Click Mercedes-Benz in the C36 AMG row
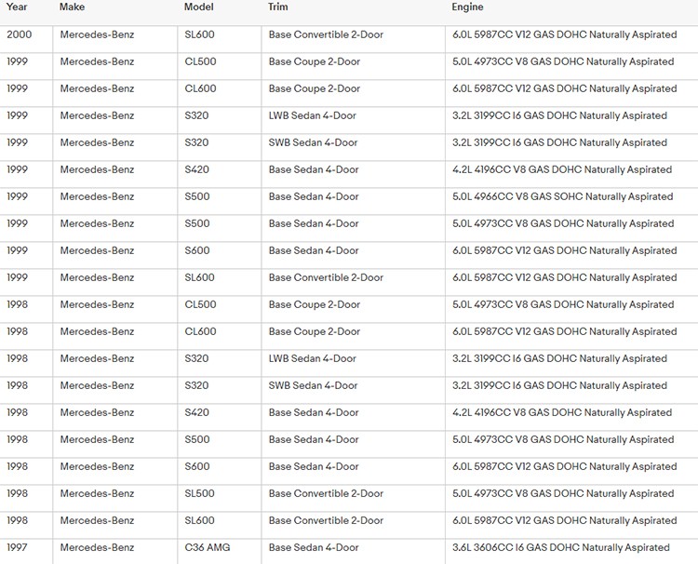 [x=97, y=547]
